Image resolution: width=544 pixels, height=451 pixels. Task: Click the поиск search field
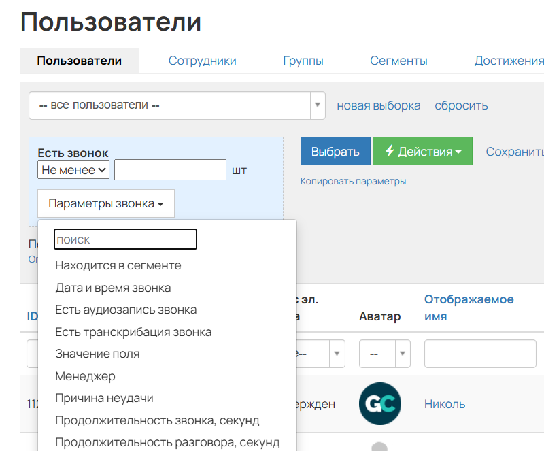tap(125, 239)
